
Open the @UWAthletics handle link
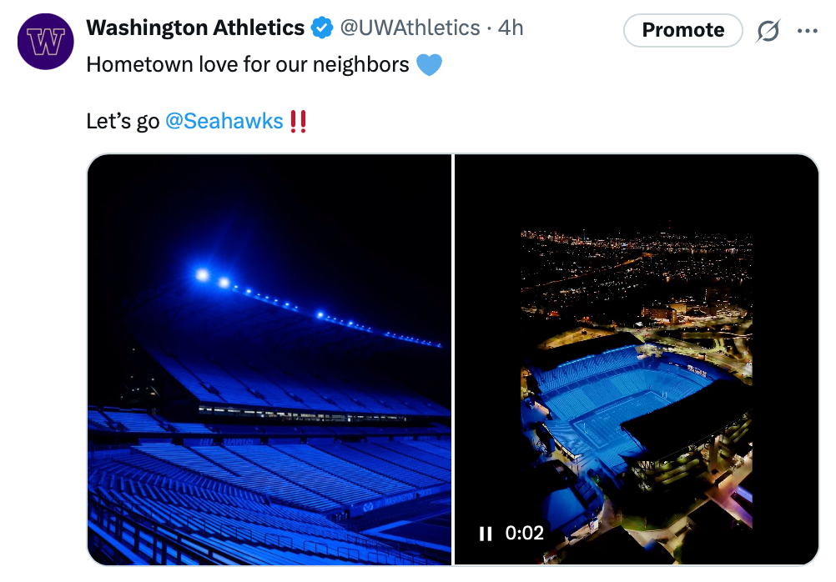point(409,28)
